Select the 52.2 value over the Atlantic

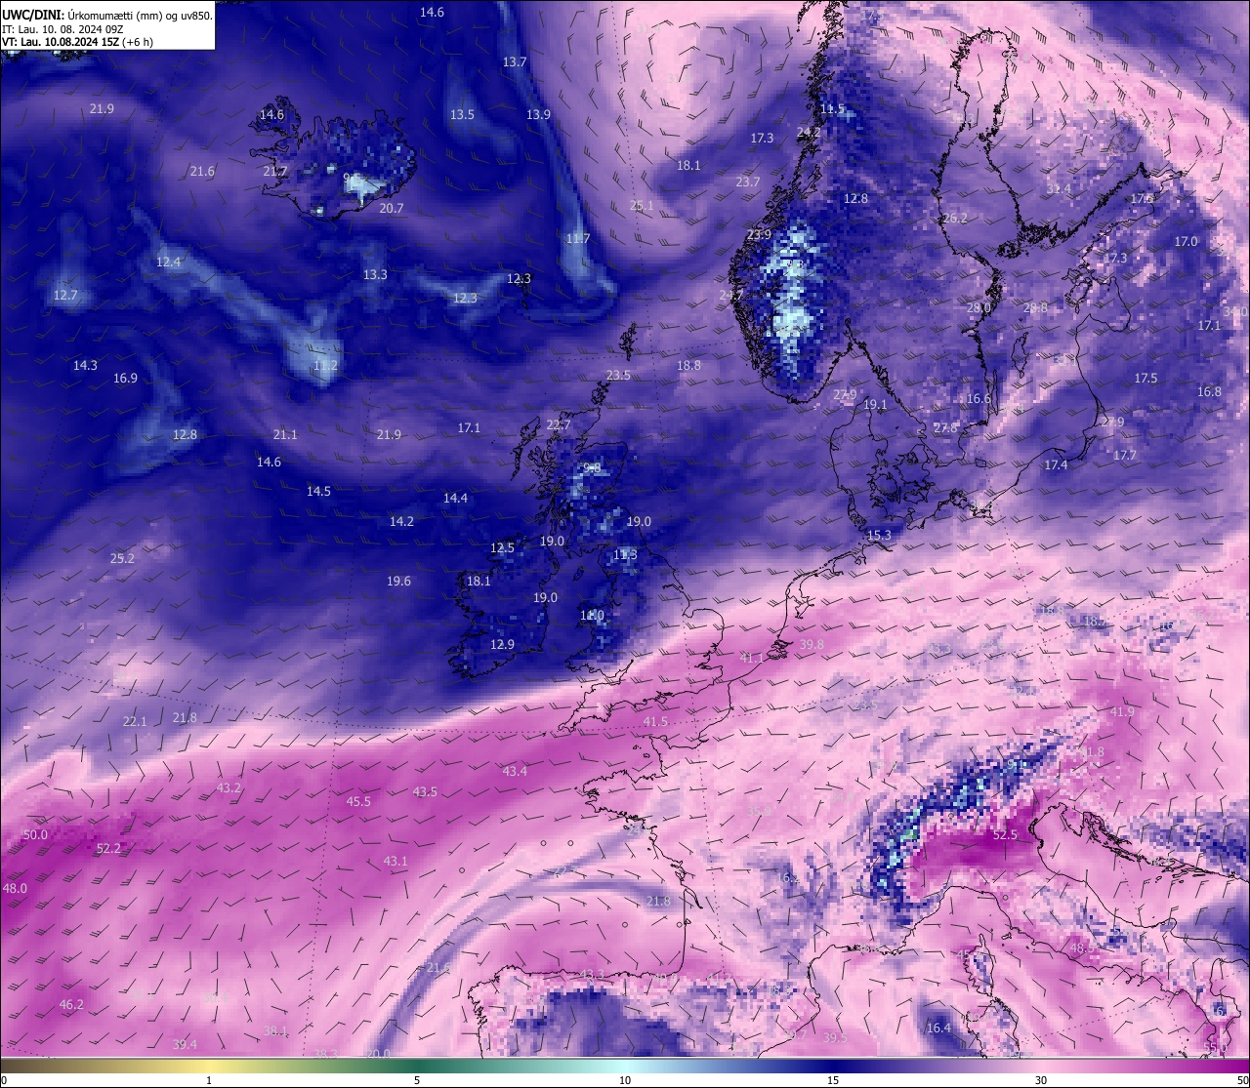(x=108, y=849)
